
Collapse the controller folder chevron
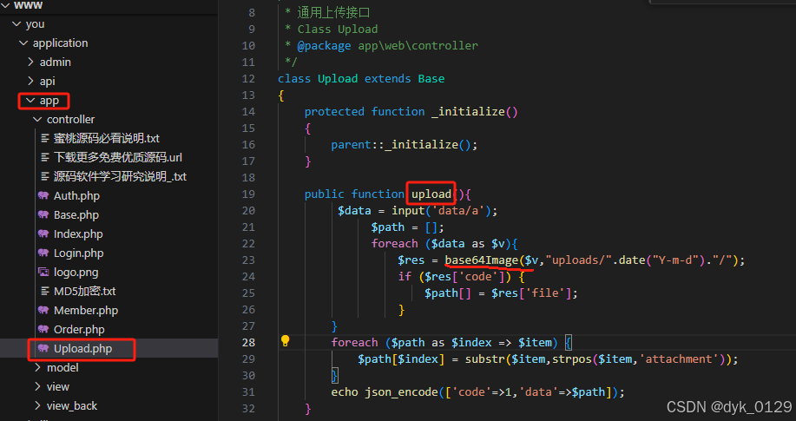click(x=37, y=119)
